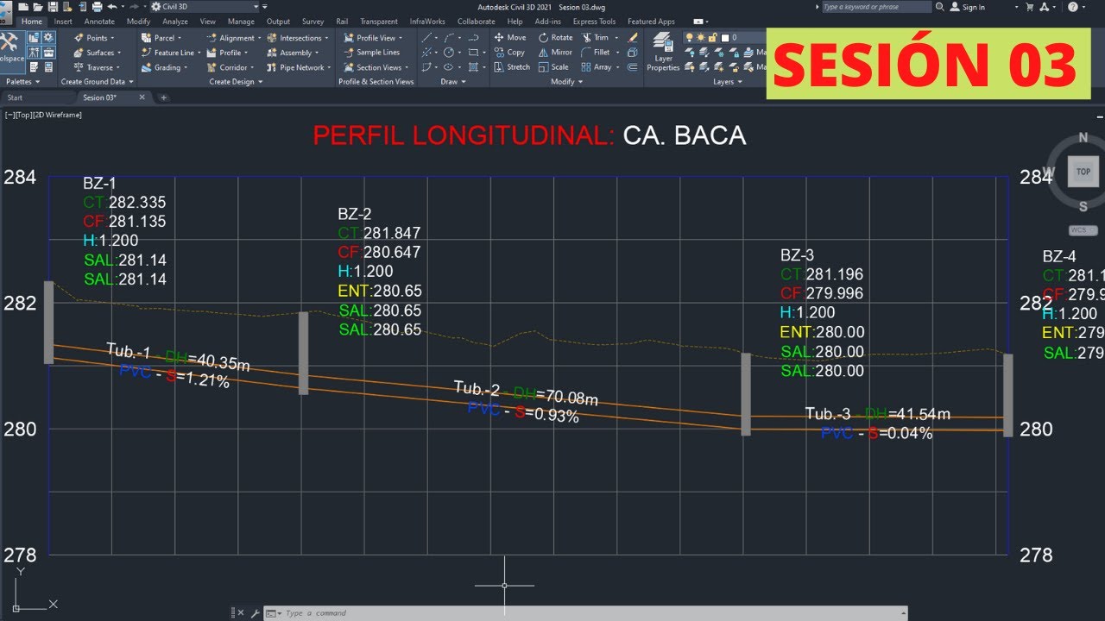
Task: Click the layer 0 color swatch
Action: tap(725, 38)
